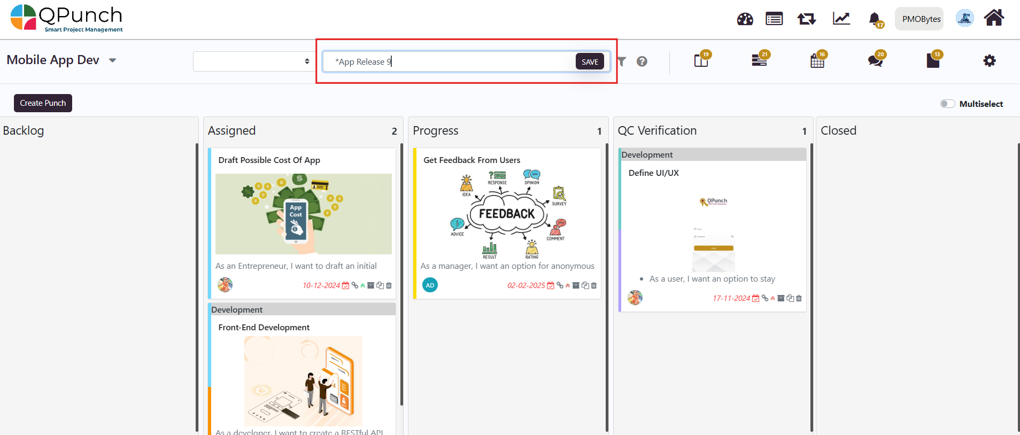Open the project settings gear icon
Image resolution: width=1020 pixels, height=435 pixels.
coord(990,61)
